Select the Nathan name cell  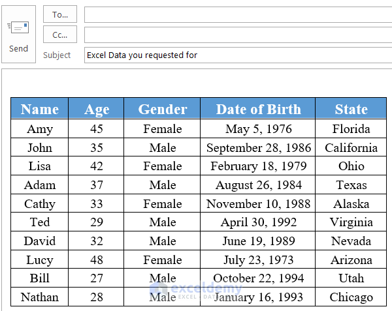(40, 297)
